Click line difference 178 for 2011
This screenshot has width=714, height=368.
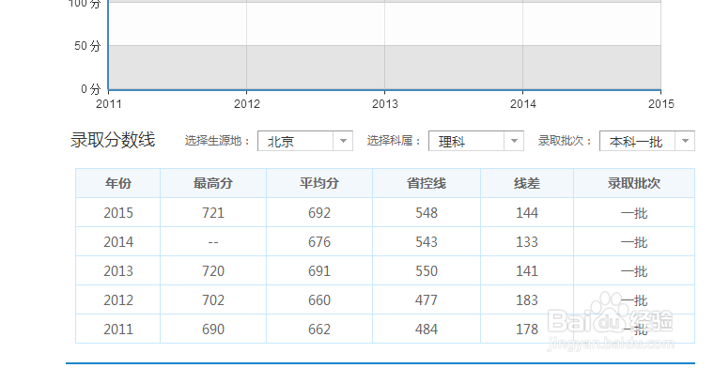point(527,329)
